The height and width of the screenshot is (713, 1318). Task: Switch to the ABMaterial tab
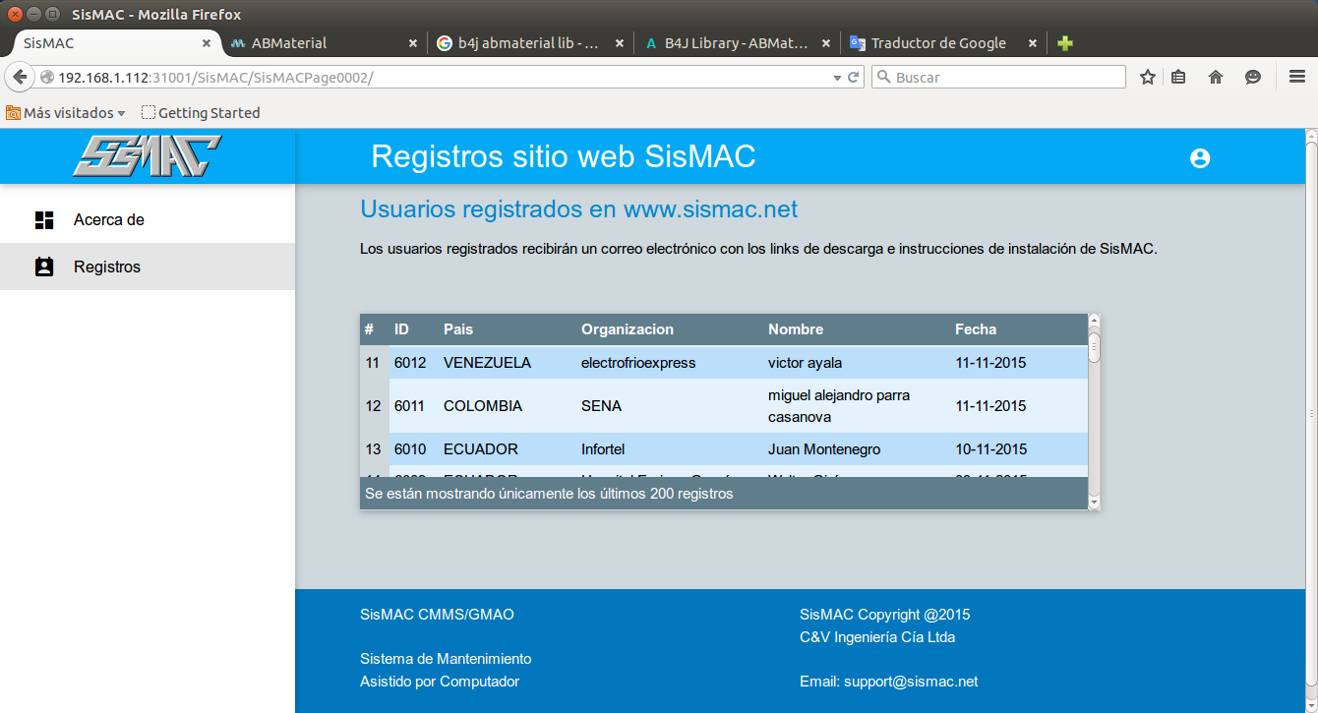coord(324,43)
